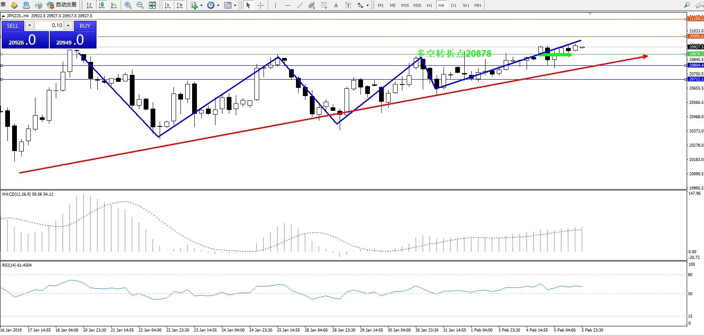Image resolution: width=704 pixels, height=335 pixels.
Task: Expand the chart periods clock dropdown
Action: coord(218,6)
